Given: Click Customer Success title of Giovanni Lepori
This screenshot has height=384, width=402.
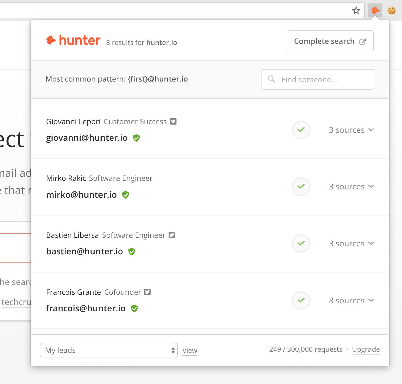Looking at the screenshot, I should coord(135,122).
